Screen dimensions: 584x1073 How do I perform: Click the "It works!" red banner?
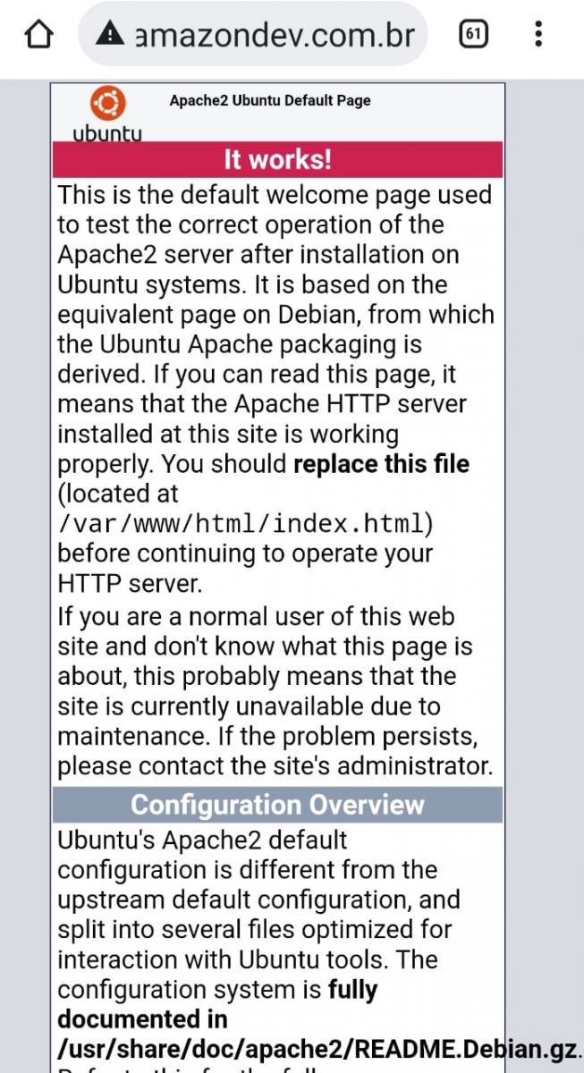pyautogui.click(x=277, y=159)
